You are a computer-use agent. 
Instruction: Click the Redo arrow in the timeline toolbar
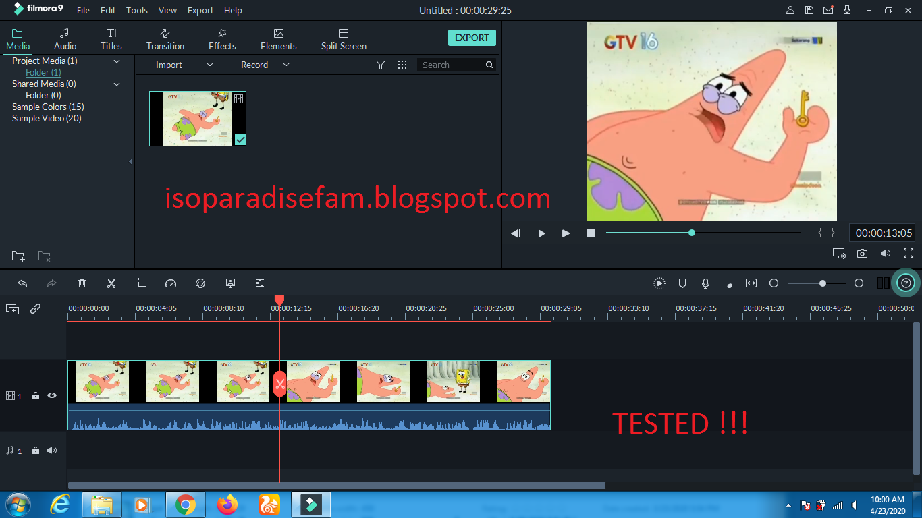(52, 283)
